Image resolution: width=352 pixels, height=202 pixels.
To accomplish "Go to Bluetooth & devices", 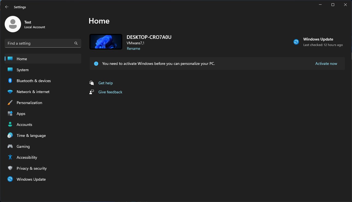I will pyautogui.click(x=43, y=81).
